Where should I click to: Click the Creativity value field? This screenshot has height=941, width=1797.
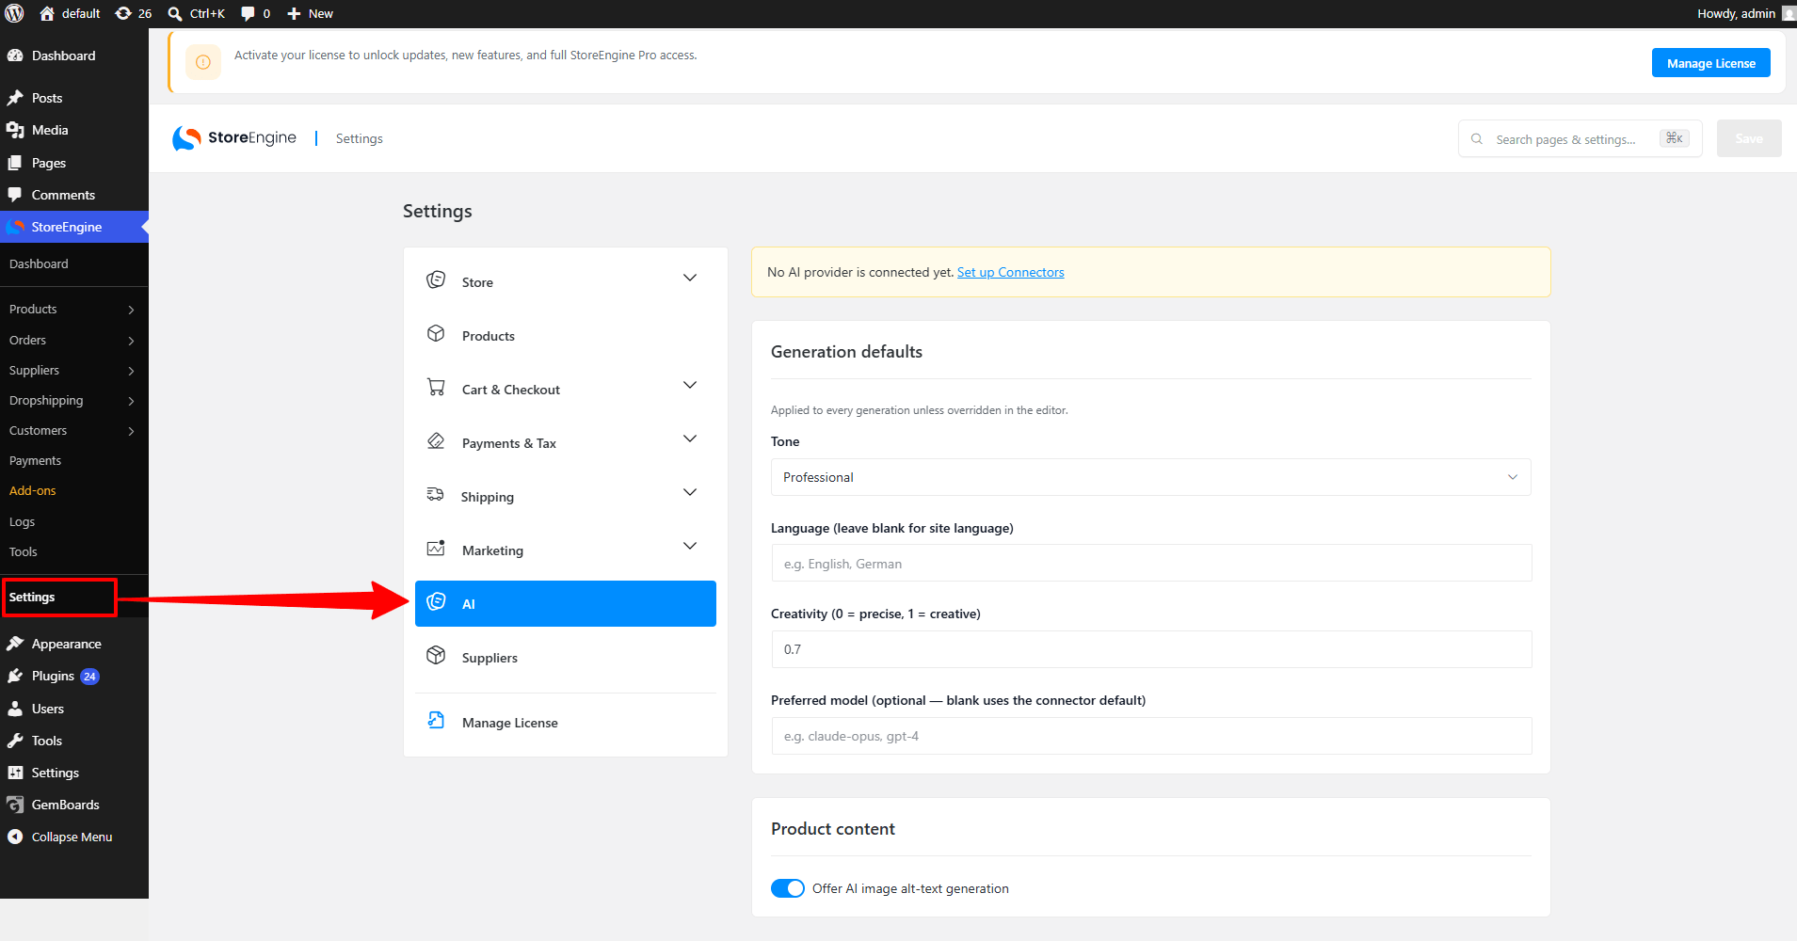(x=1151, y=649)
